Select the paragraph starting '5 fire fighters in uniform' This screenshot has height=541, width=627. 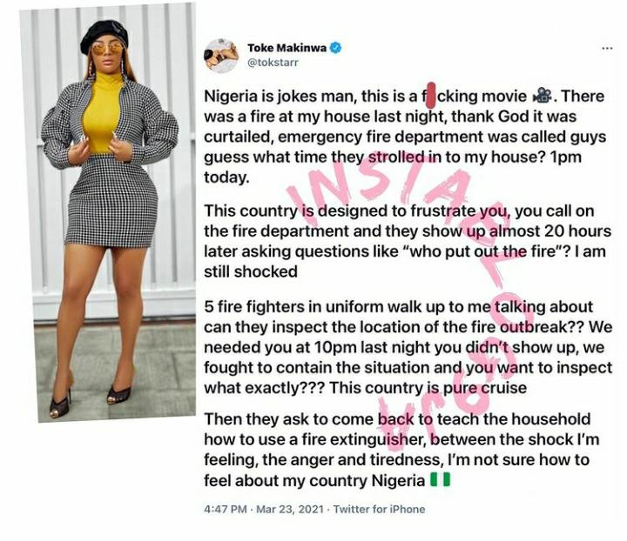click(x=408, y=347)
